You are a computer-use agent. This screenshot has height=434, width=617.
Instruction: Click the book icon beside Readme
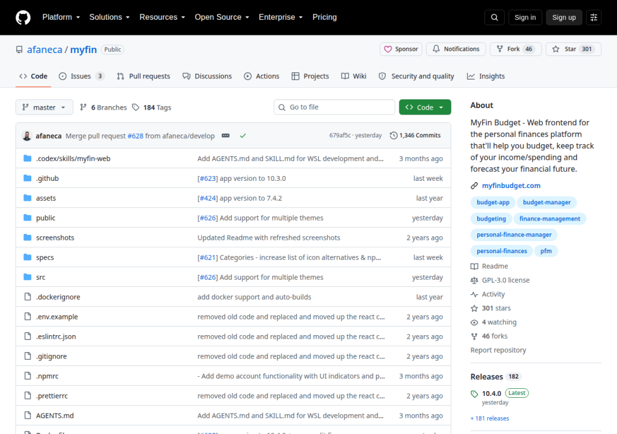474,266
